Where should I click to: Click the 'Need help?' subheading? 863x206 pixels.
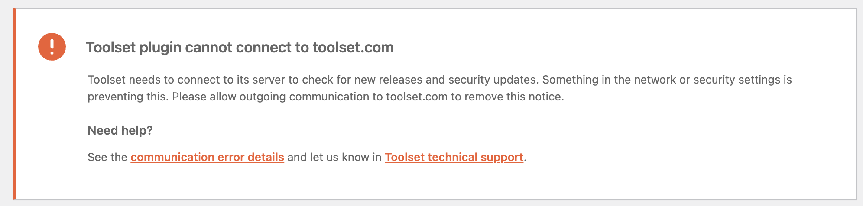coord(120,130)
